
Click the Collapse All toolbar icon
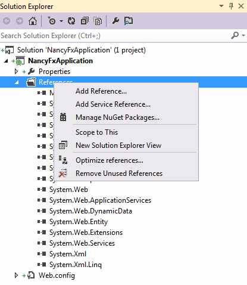pyautogui.click(x=85, y=21)
